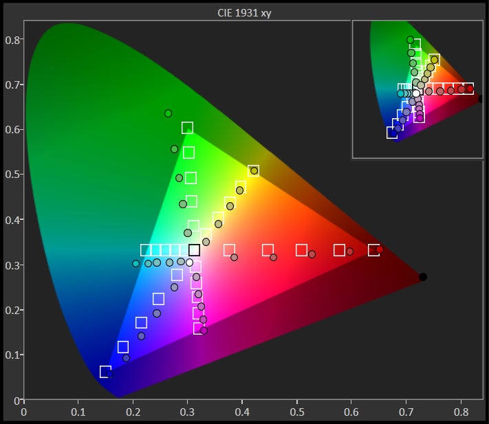The width and height of the screenshot is (489, 424).
Task: Click the red measured circle in inset thumbnail
Action: [x=470, y=89]
